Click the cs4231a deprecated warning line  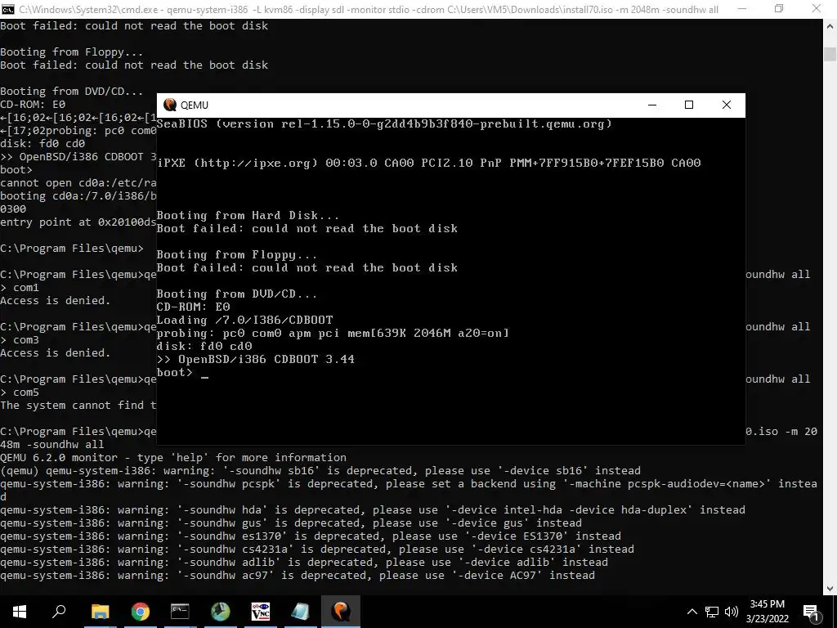coord(317,549)
